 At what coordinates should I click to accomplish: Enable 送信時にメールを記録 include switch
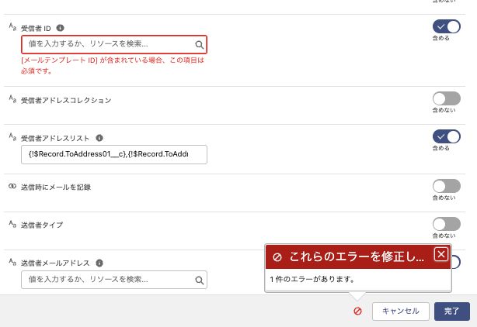(x=446, y=186)
